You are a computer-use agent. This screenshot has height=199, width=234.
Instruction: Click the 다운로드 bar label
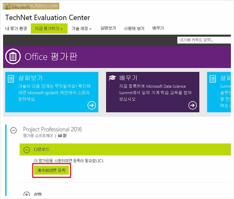point(42,149)
